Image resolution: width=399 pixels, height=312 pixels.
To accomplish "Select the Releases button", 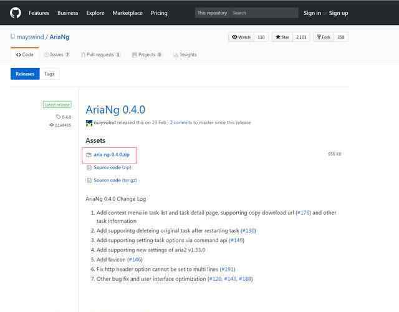I will tap(25, 74).
